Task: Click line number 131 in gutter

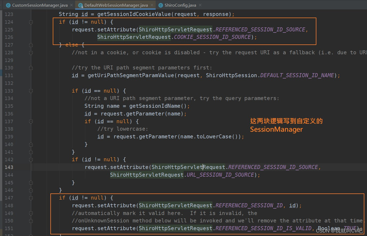Action: pos(9,76)
